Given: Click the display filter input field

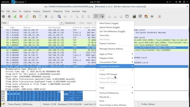Looking at the screenshot, I should (34, 23).
